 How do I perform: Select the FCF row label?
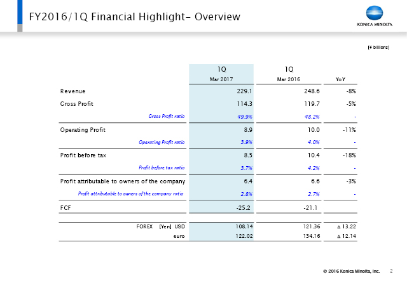pos(67,207)
